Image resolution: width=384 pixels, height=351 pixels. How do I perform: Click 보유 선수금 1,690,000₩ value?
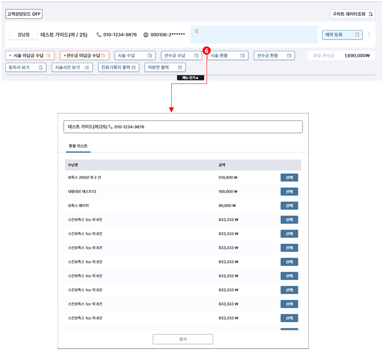tap(357, 55)
